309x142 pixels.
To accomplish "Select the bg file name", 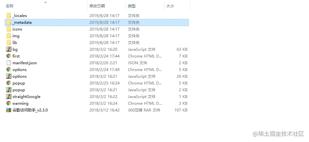I will pyautogui.click(x=15, y=49).
